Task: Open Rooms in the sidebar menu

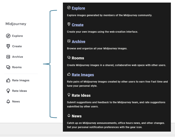Action: click(x=17, y=67)
